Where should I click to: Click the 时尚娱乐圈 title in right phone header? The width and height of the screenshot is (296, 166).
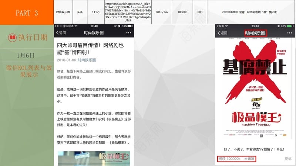coord(255,33)
